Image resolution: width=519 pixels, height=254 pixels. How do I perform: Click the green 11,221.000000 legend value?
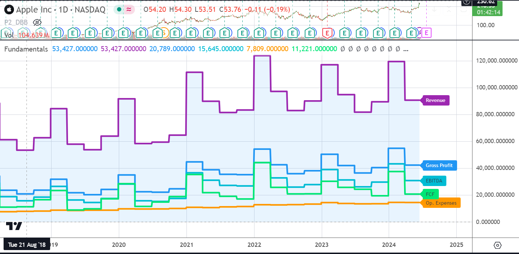[314, 49]
